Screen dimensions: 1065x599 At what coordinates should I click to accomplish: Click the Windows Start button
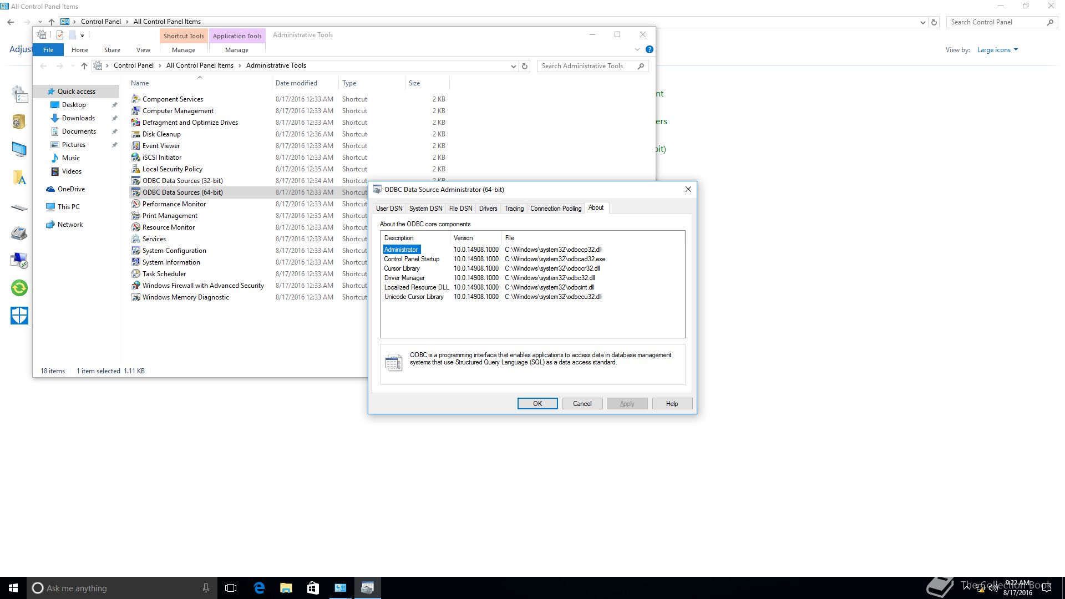pyautogui.click(x=13, y=588)
